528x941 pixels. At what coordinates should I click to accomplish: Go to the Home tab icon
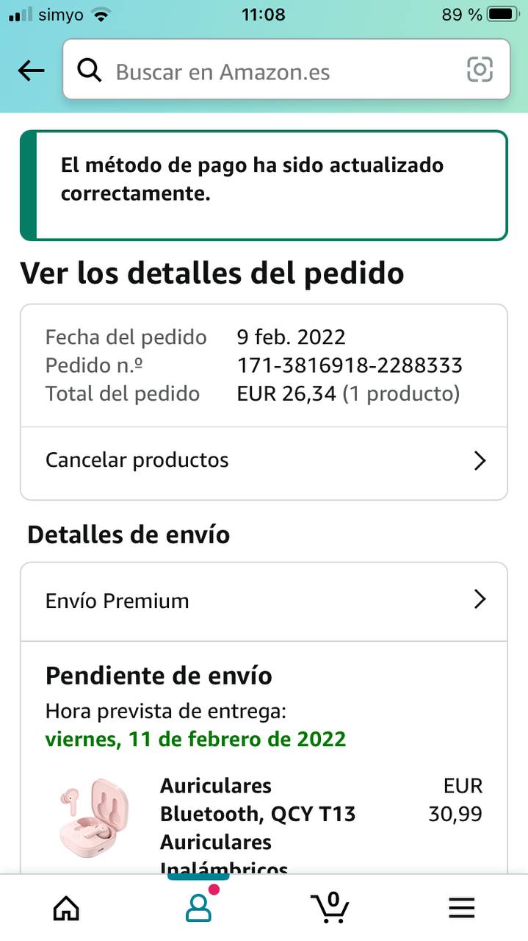(x=66, y=908)
